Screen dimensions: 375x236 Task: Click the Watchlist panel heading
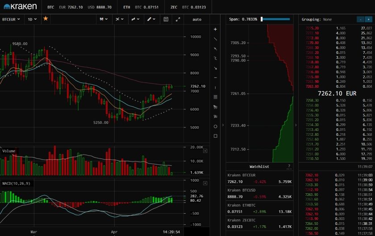point(259,167)
